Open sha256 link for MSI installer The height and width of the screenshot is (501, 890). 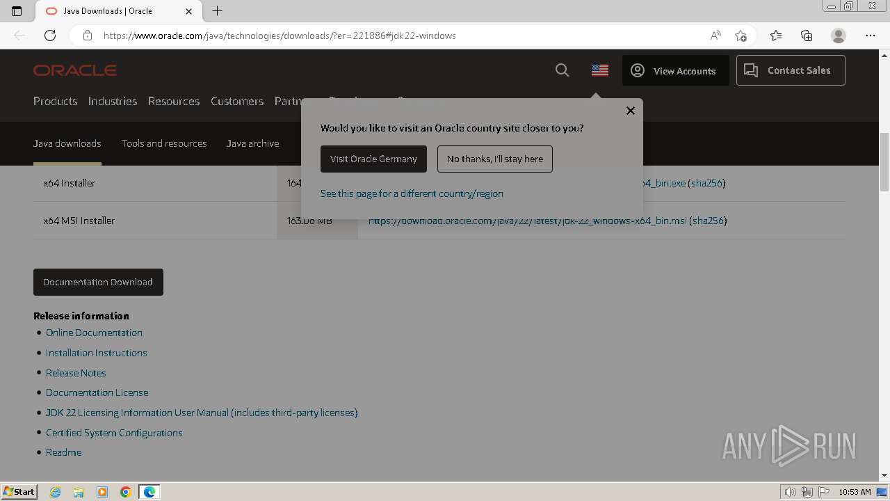(708, 221)
